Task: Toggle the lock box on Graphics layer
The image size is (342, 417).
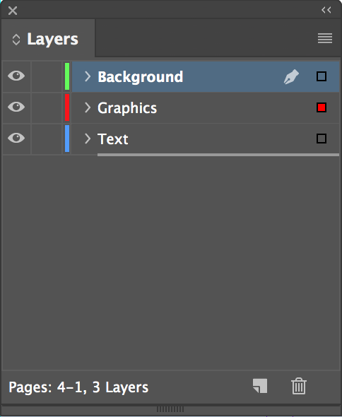Action: (x=47, y=107)
